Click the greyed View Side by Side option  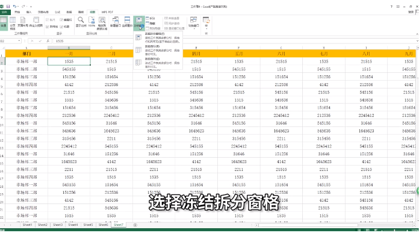pos(172,18)
